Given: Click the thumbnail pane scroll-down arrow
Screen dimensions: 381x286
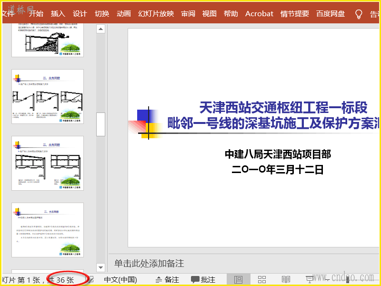Looking at the screenshot, I should 100,267.
